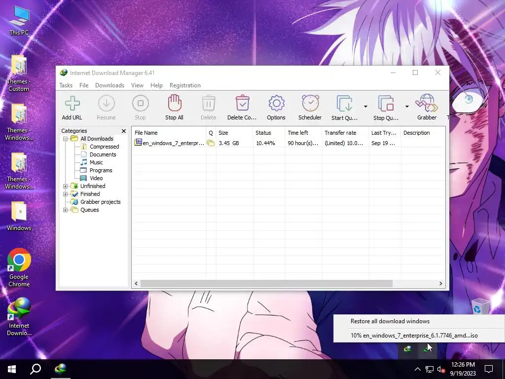Sort by Size column header
The height and width of the screenshot is (379, 505).
point(234,133)
